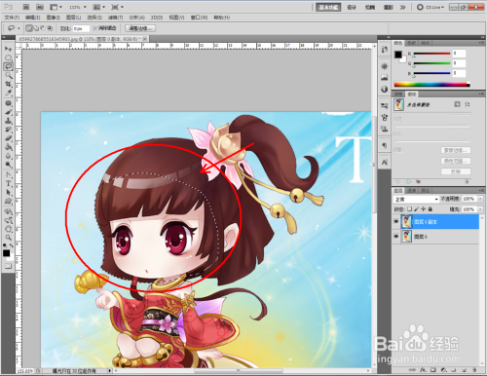Select the Elliptical Marquee tool
Screen dimensions: 487x376
(8, 57)
